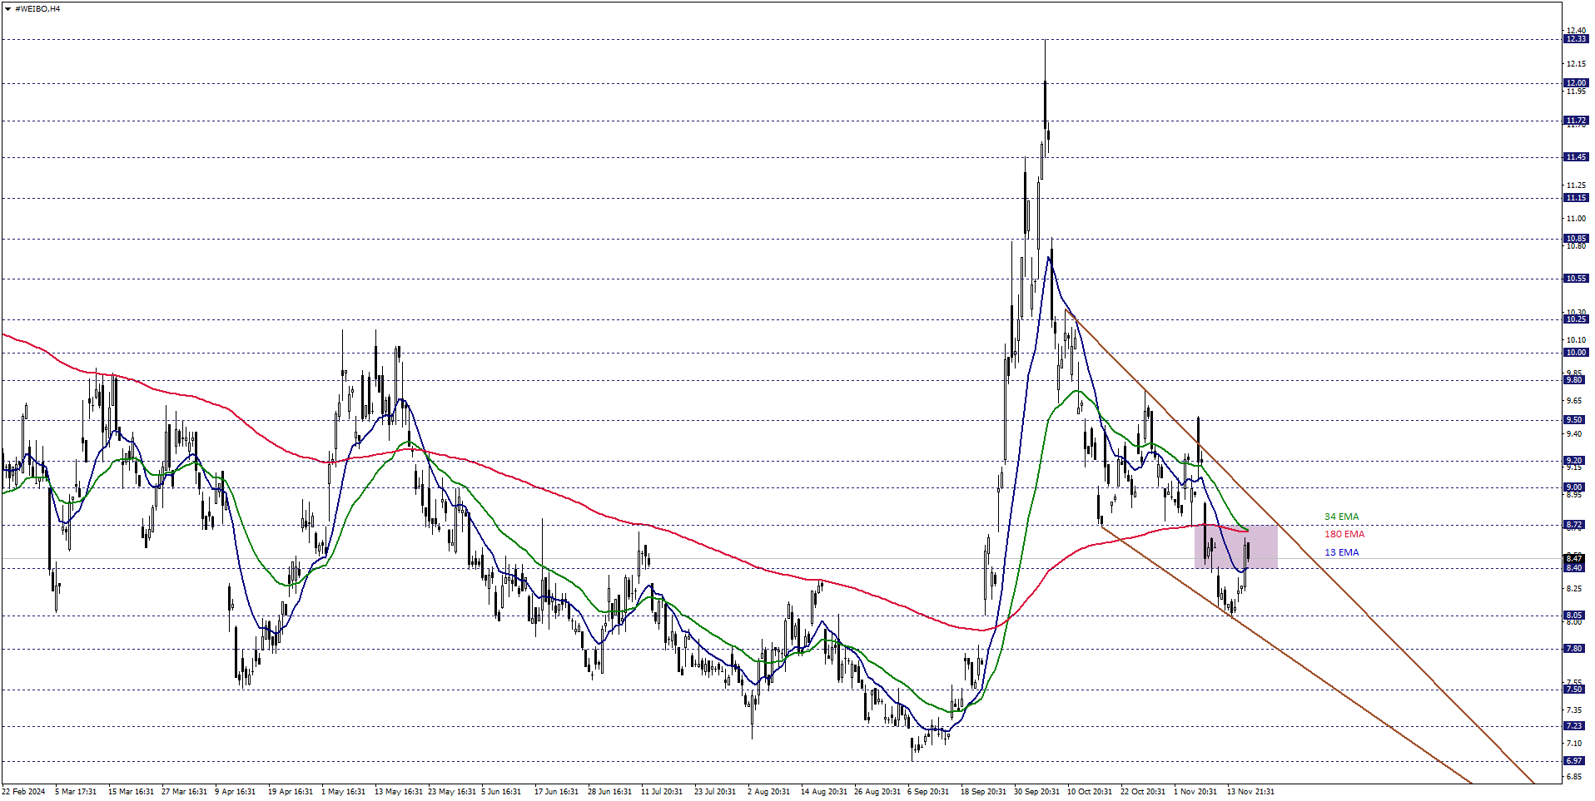Click the 12.33 price level label
This screenshot has height=801, width=1595.
[x=1576, y=39]
